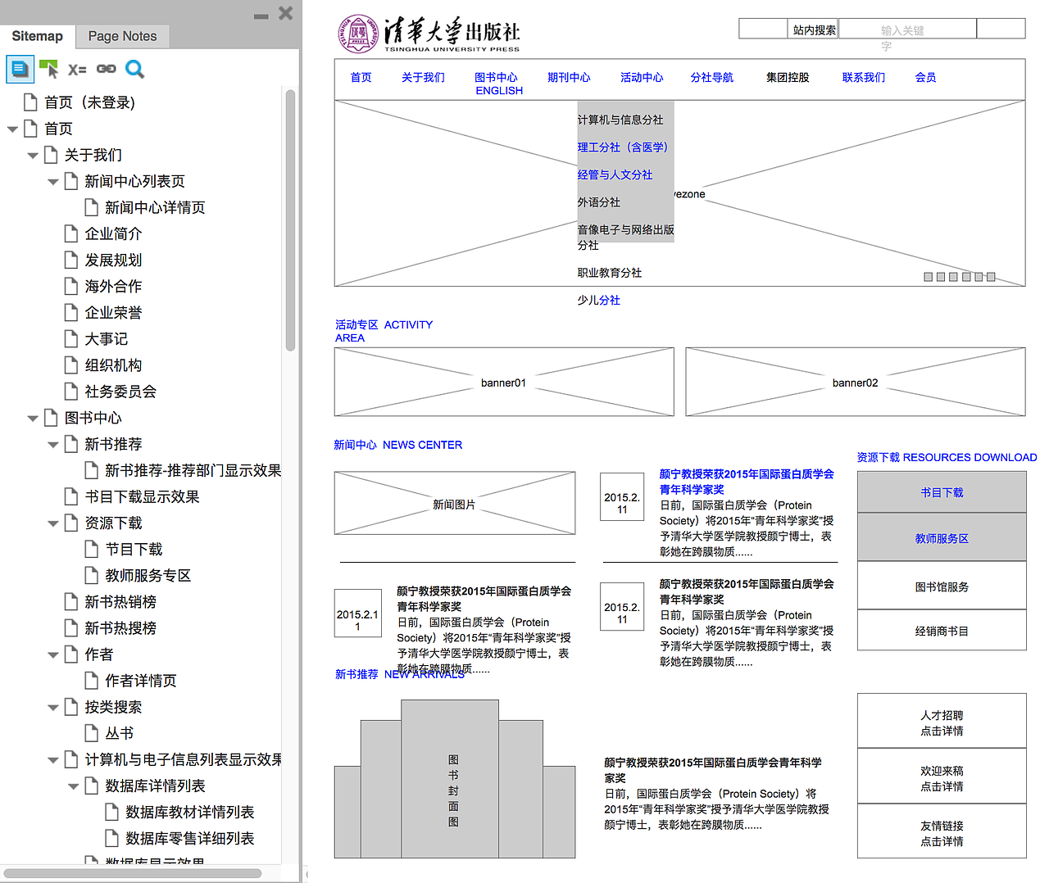Open 首页（未登录）page in sitemap
The width and height of the screenshot is (1049, 883).
[89, 102]
